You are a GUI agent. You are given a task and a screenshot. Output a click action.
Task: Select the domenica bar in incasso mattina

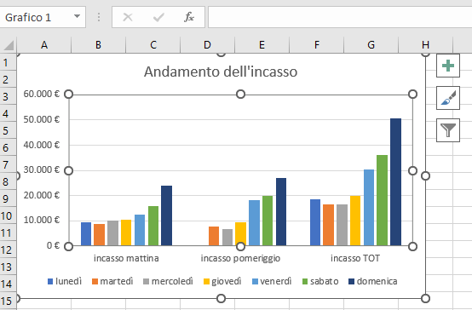tap(166, 215)
